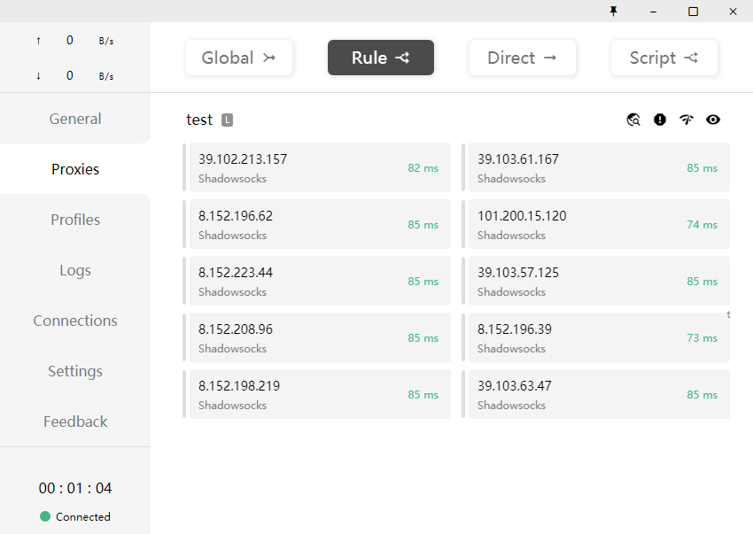Click the download speed arrow indicator
The width and height of the screenshot is (753, 534).
point(38,76)
